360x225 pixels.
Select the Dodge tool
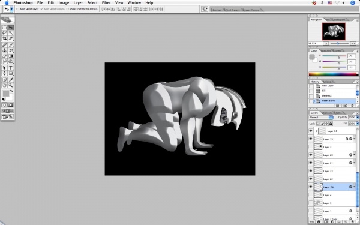[x=11, y=61]
